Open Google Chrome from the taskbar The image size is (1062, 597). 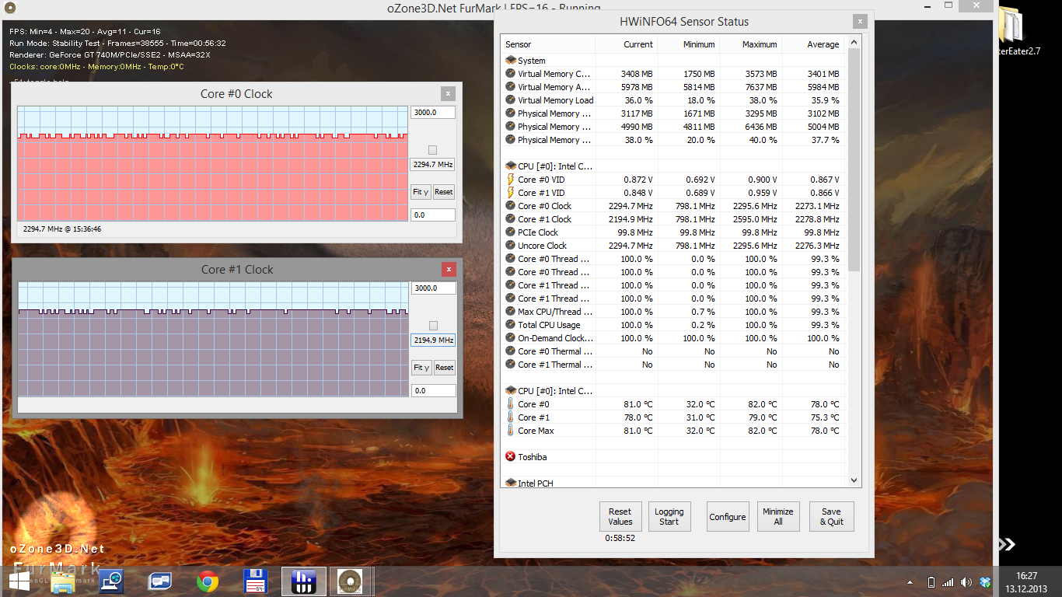[x=208, y=581]
